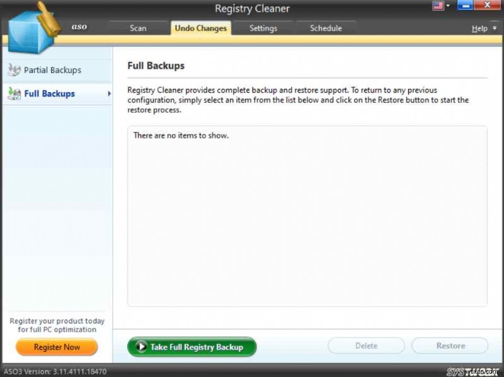Click the Full Backups icon
Screen dimensions: 504x377
[14, 93]
